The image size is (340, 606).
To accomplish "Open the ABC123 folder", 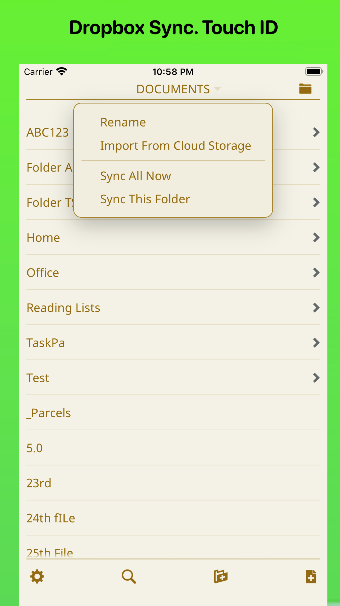I will coord(48,133).
